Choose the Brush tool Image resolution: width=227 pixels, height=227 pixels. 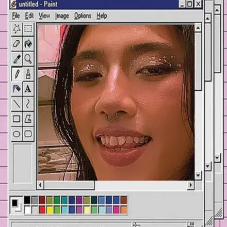(x=28, y=74)
